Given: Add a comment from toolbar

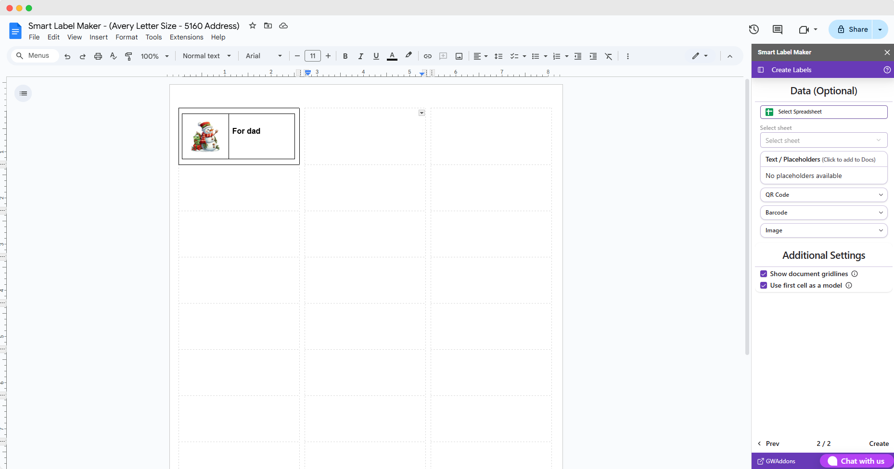Looking at the screenshot, I should pos(443,56).
